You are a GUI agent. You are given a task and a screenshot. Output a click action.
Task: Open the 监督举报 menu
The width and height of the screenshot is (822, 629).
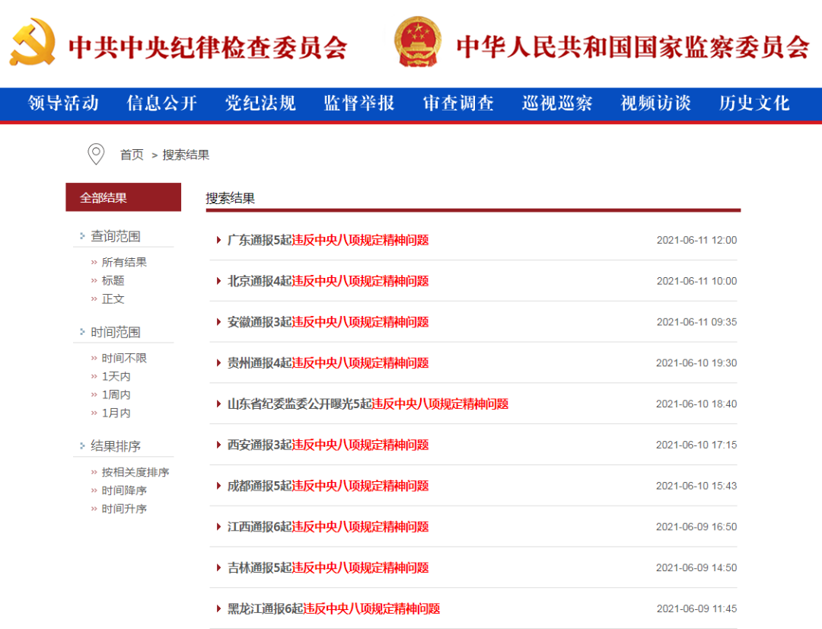click(x=358, y=104)
